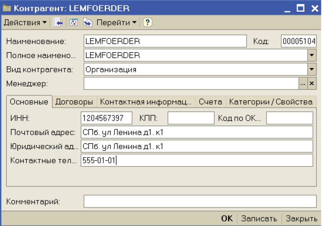Expand the Вид контрагента dropdown
Image resolution: width=322 pixels, height=226 pixels.
point(312,69)
